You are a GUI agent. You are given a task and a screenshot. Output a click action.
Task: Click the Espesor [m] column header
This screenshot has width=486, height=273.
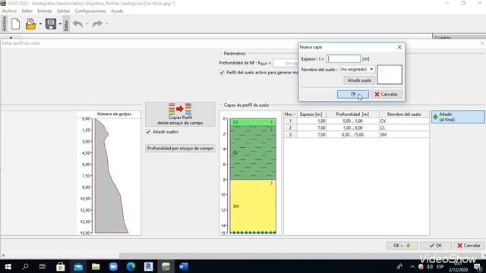pos(311,115)
